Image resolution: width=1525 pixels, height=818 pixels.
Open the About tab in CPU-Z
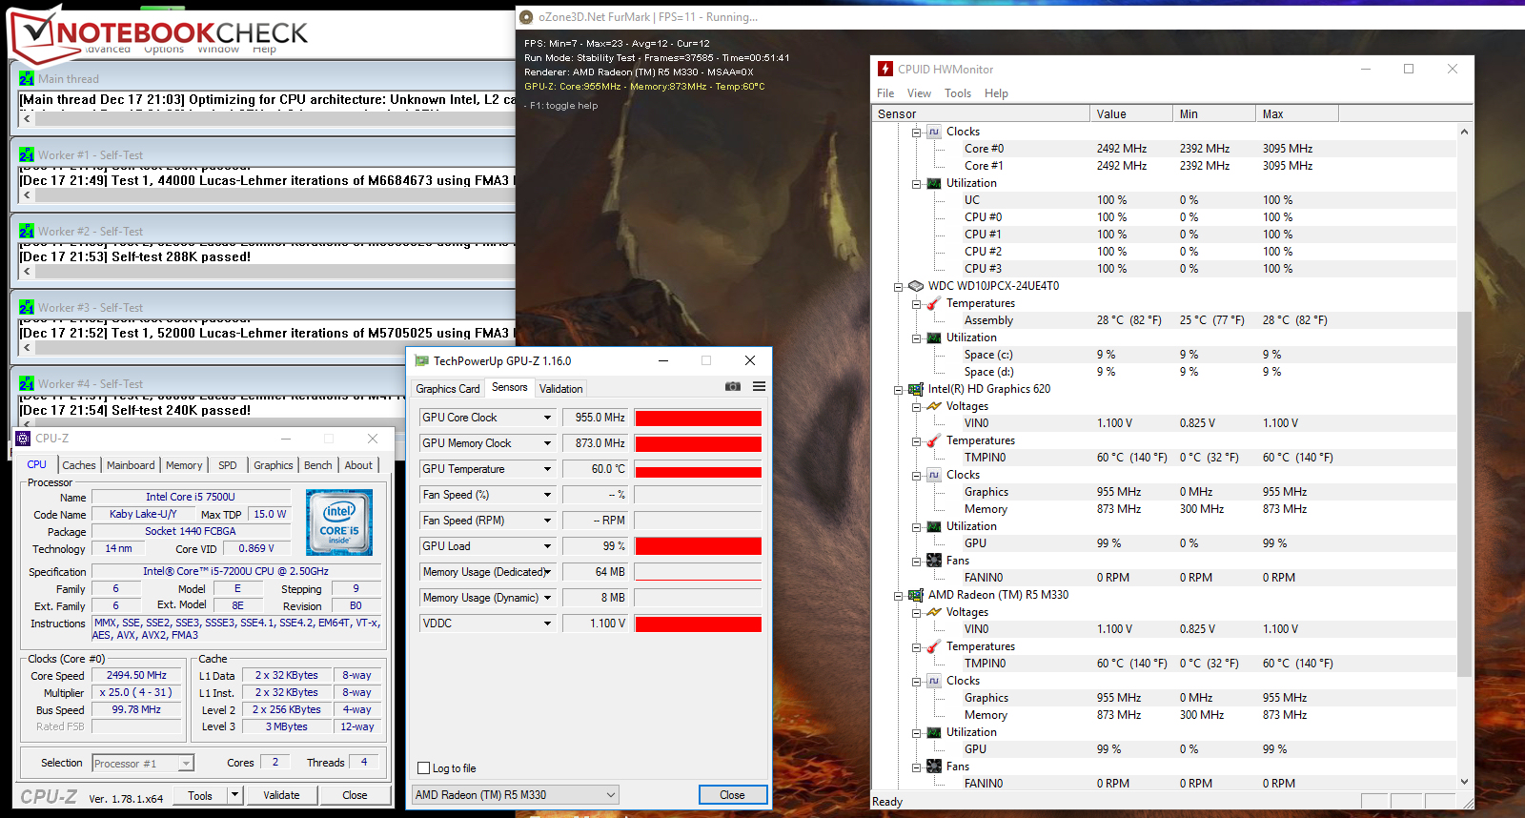coord(358,465)
